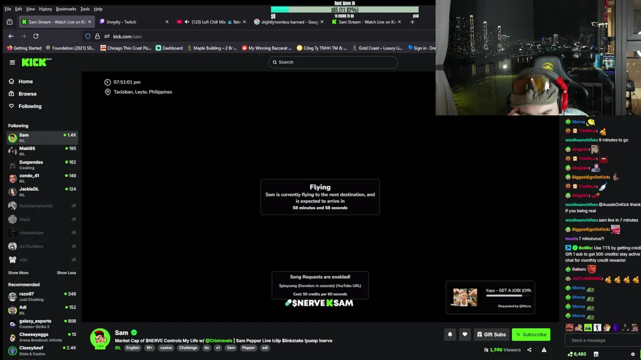Click the casino tag under stream title

point(166,348)
